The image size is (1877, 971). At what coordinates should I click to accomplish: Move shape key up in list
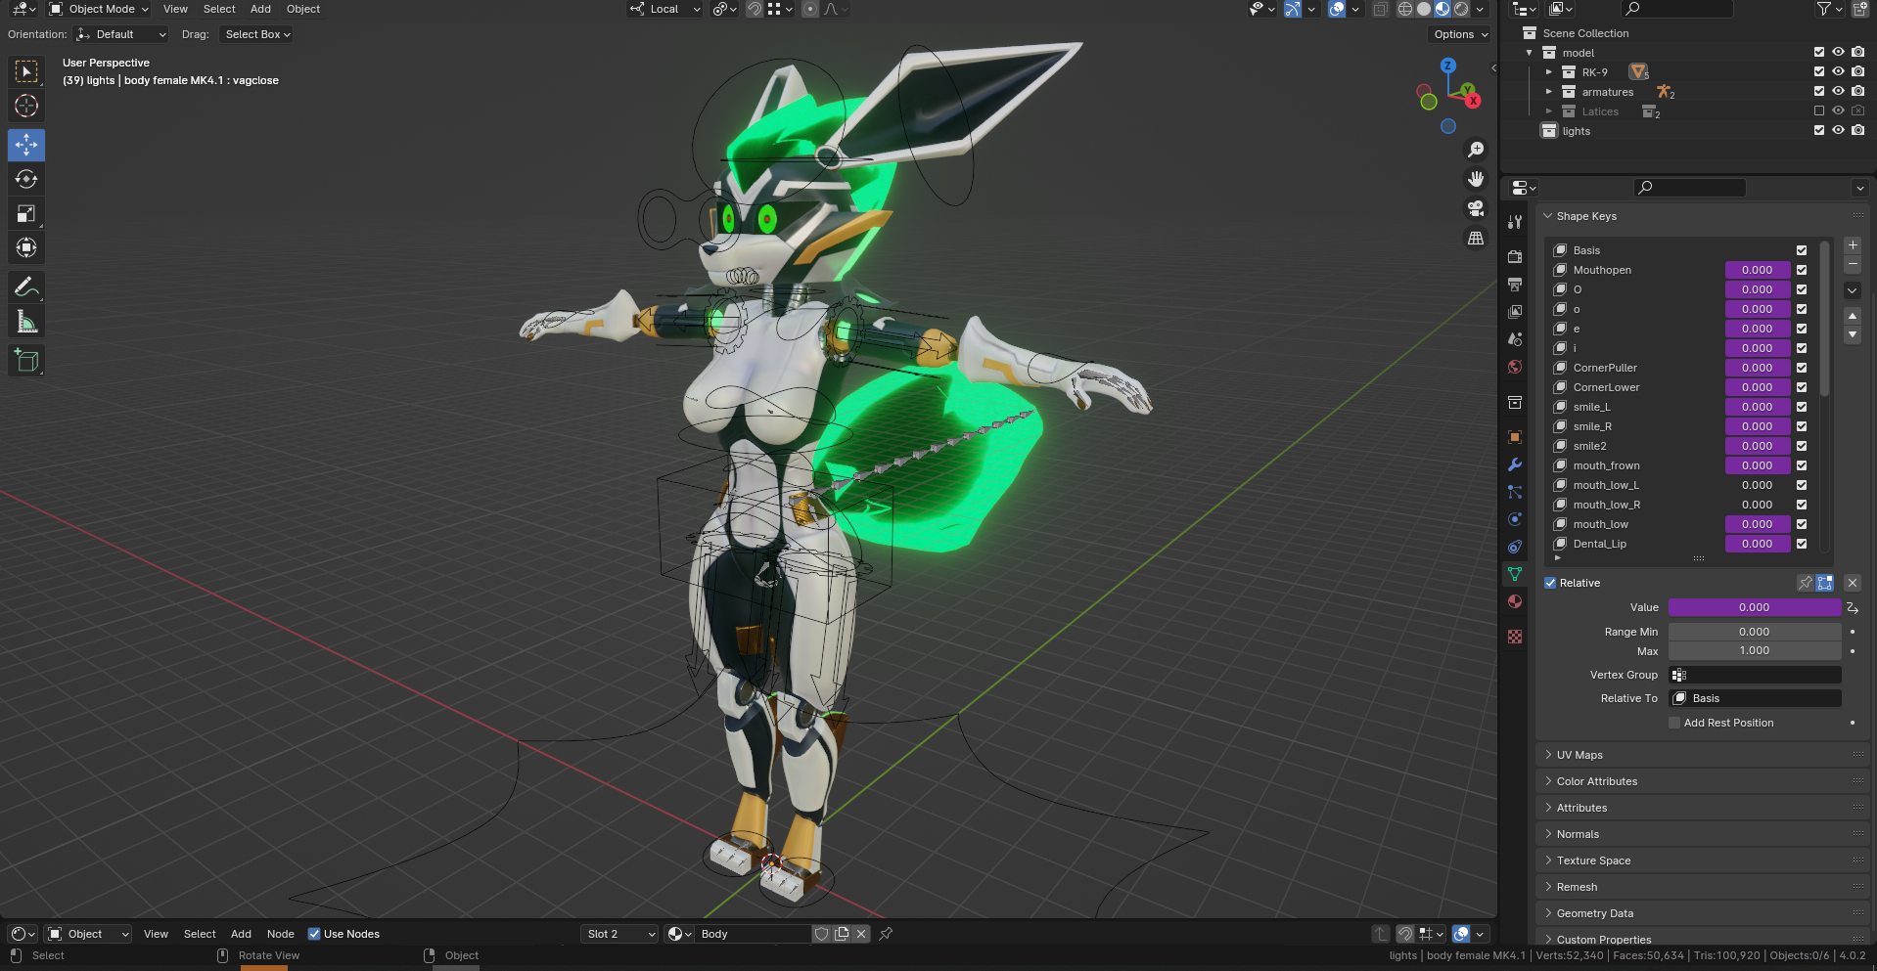[x=1852, y=316]
